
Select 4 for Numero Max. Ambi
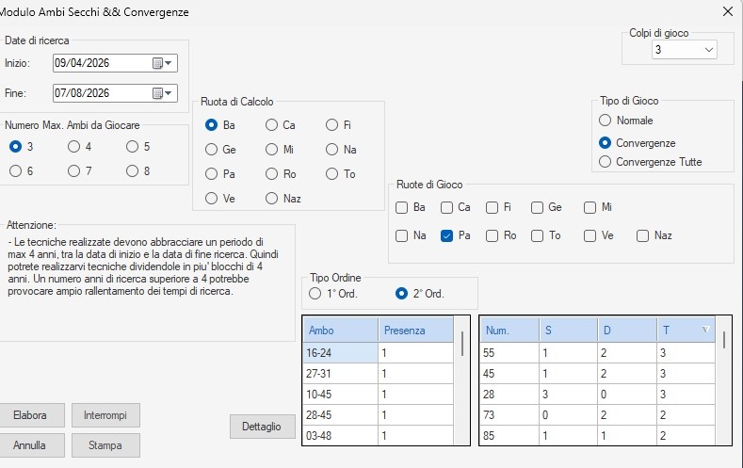73,146
